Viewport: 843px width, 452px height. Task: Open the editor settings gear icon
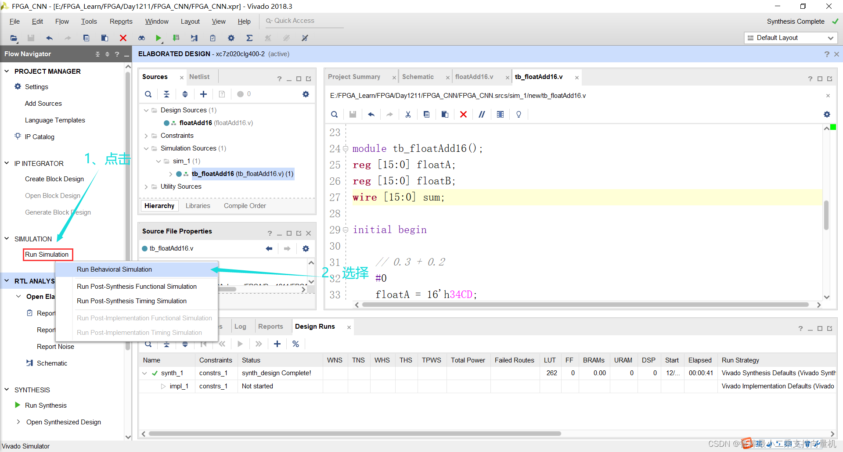click(827, 115)
